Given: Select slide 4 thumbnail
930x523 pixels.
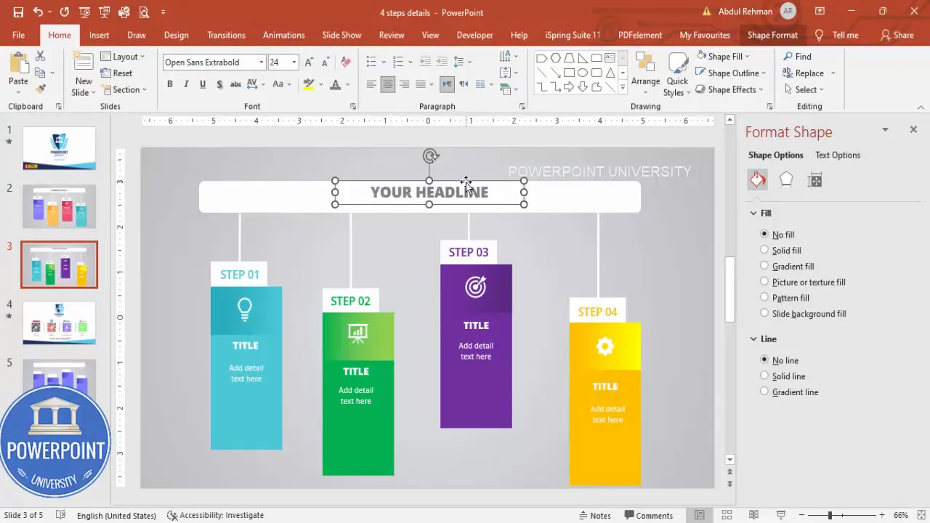Looking at the screenshot, I should coord(59,323).
